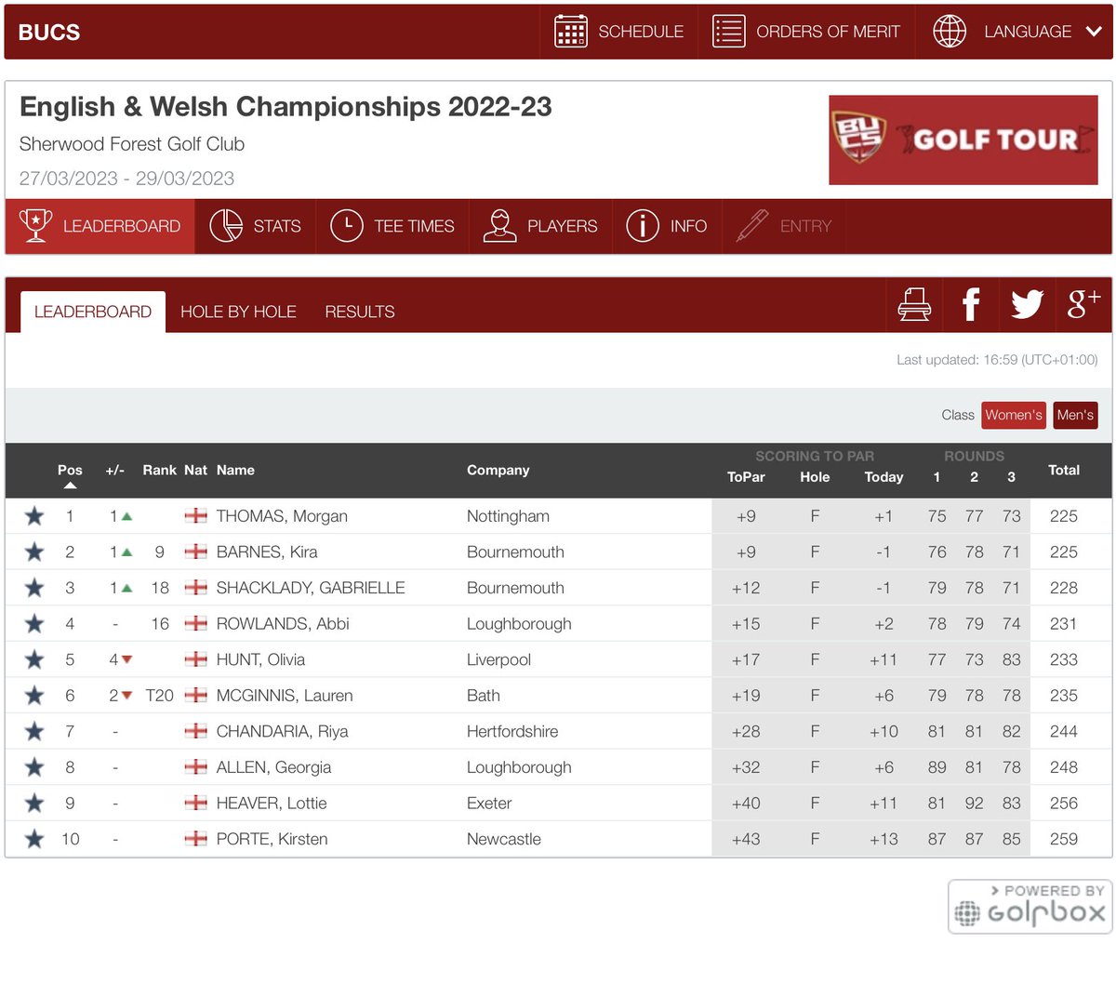Share the leaderboard on Facebook
The height and width of the screenshot is (984, 1116).
point(971,304)
